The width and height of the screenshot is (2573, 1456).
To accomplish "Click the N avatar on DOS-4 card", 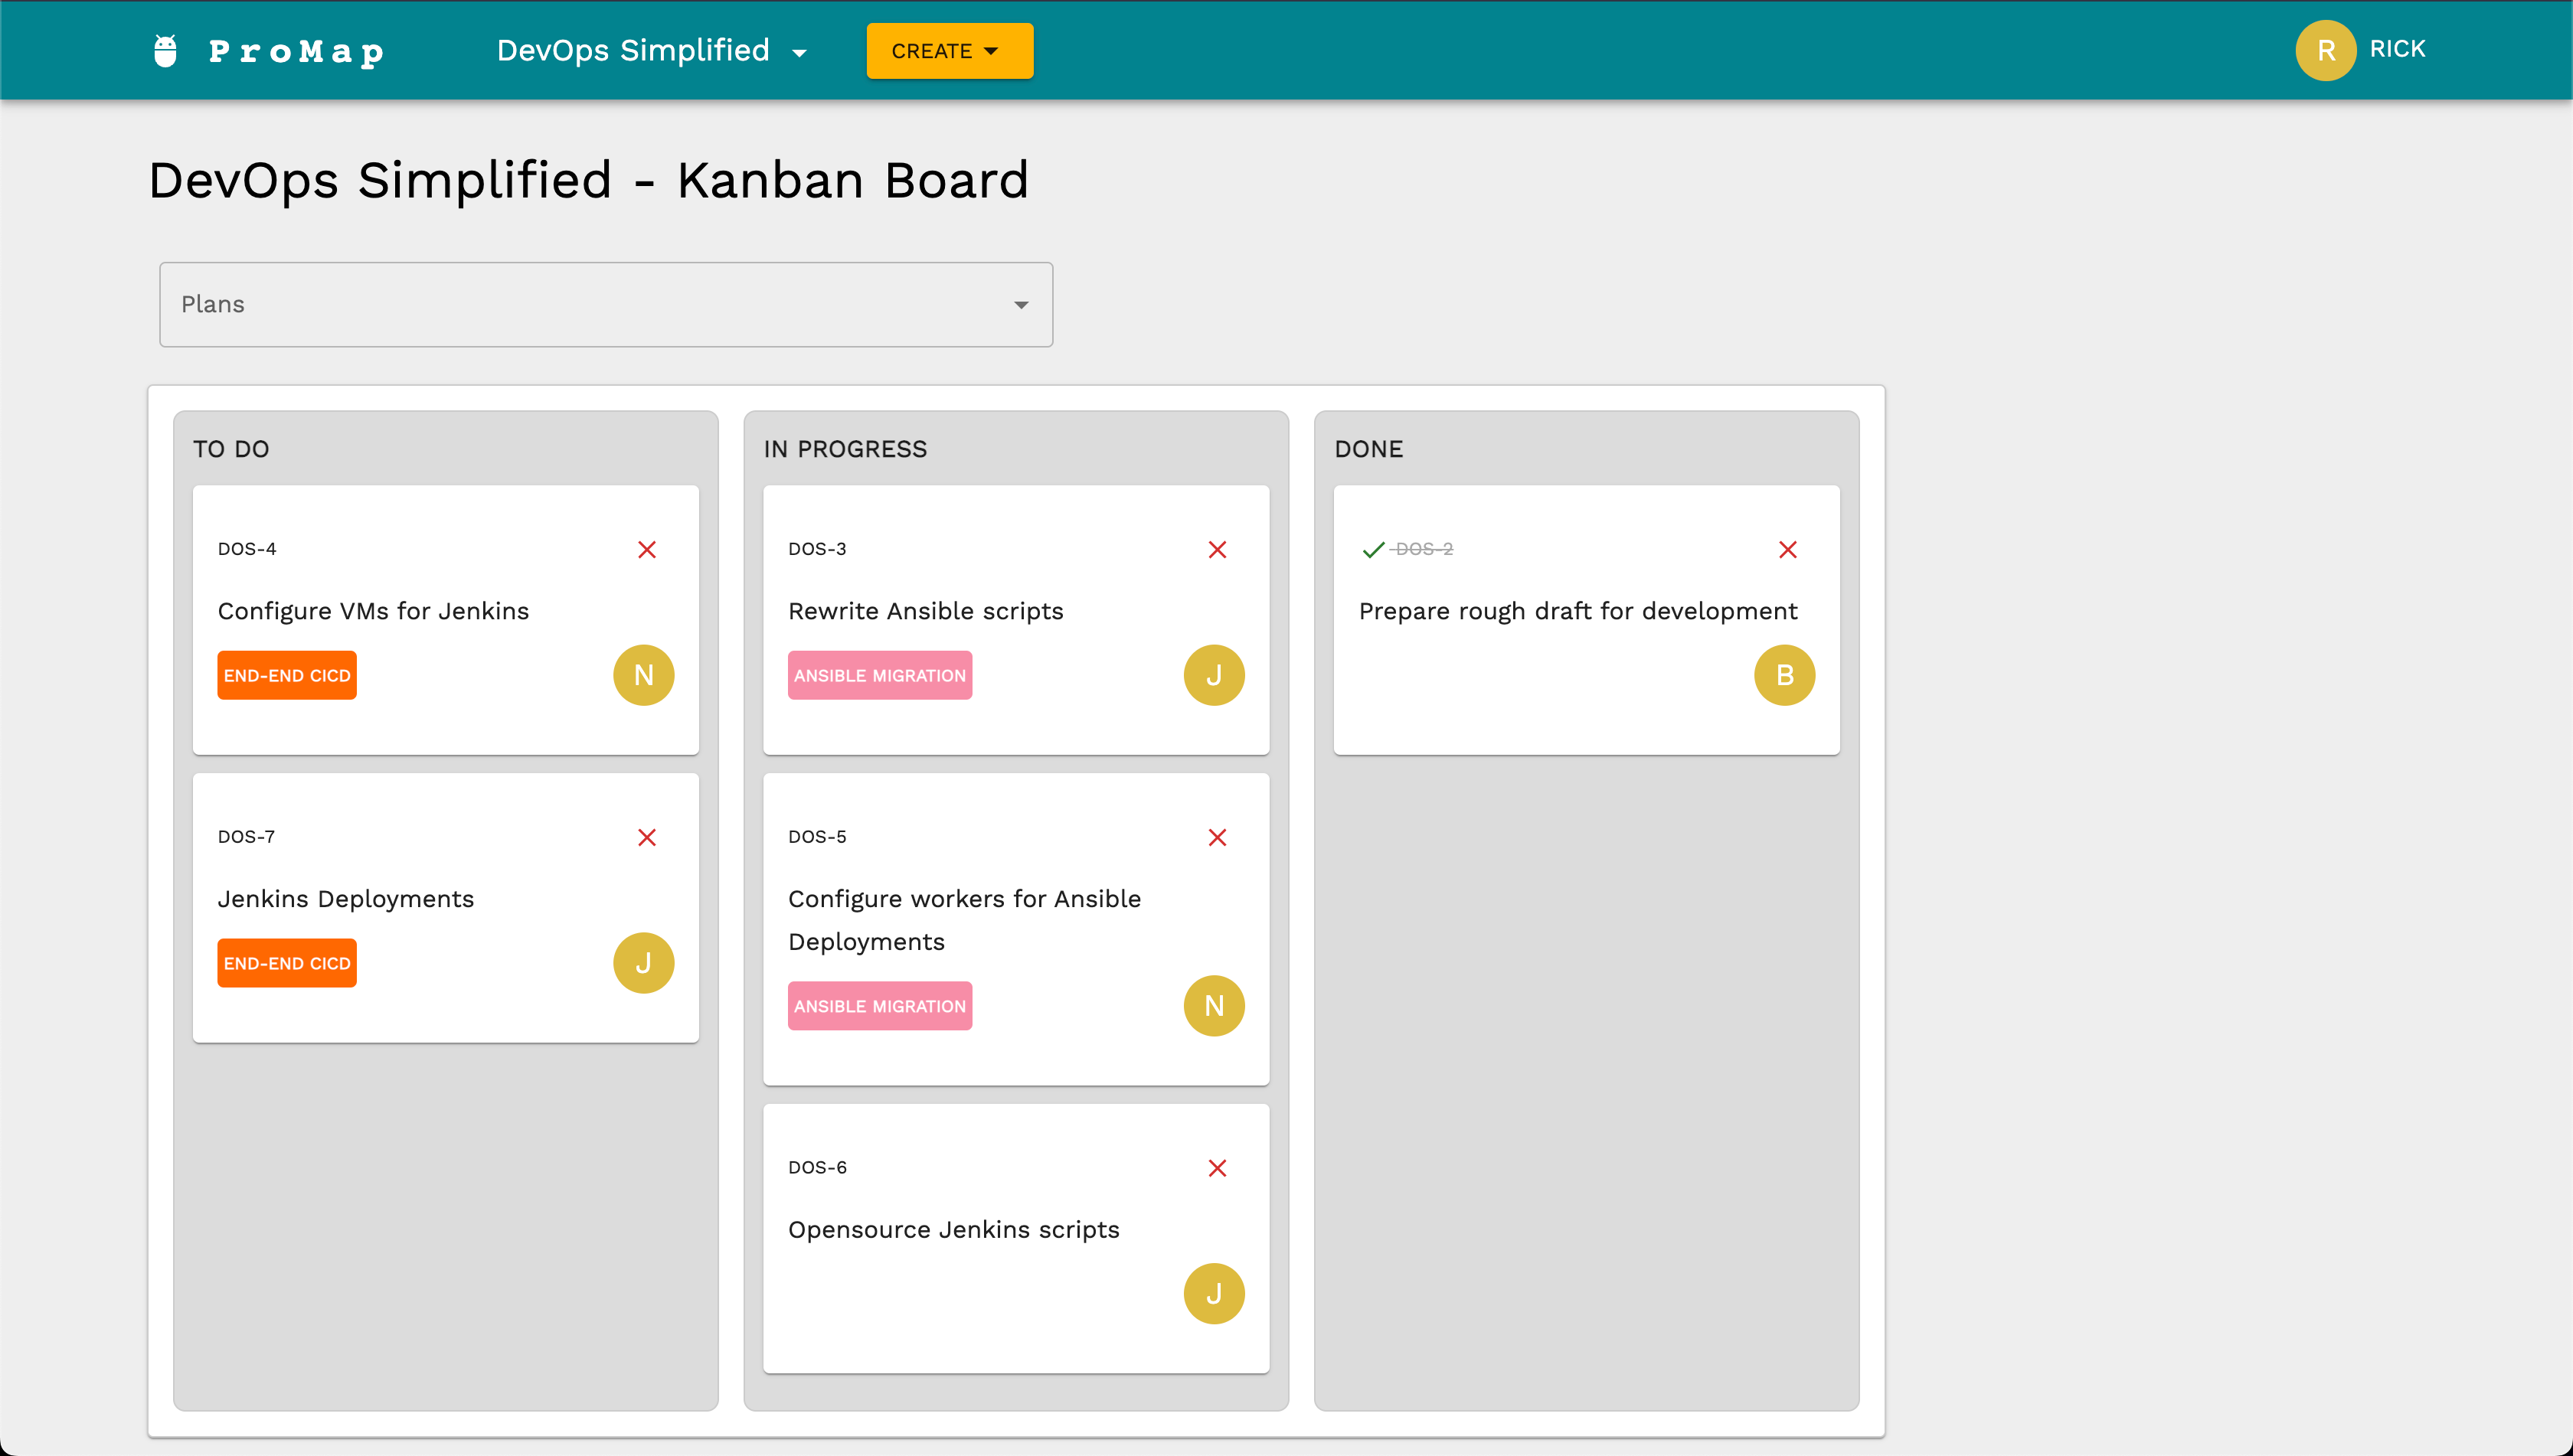I will coord(643,675).
